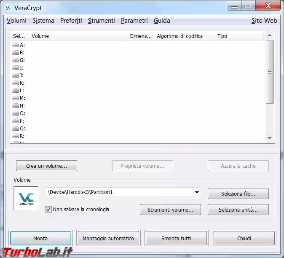Screen dimensions: 284x258
Task: Open the volume path dropdown arrow
Action: (197, 192)
